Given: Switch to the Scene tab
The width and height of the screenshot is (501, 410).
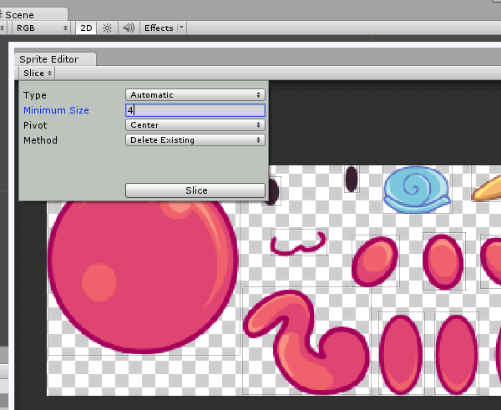Looking at the screenshot, I should click(33, 14).
